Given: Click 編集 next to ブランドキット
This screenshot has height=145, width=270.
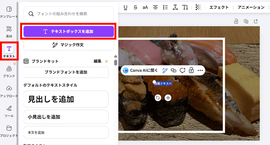Looking at the screenshot, I should click(x=97, y=61).
